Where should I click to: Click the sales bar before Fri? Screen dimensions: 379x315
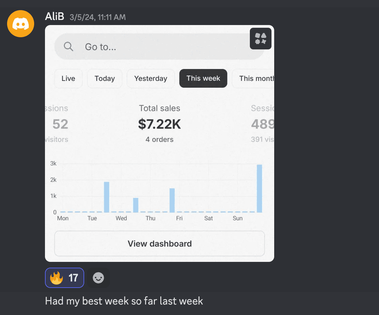(x=172, y=200)
